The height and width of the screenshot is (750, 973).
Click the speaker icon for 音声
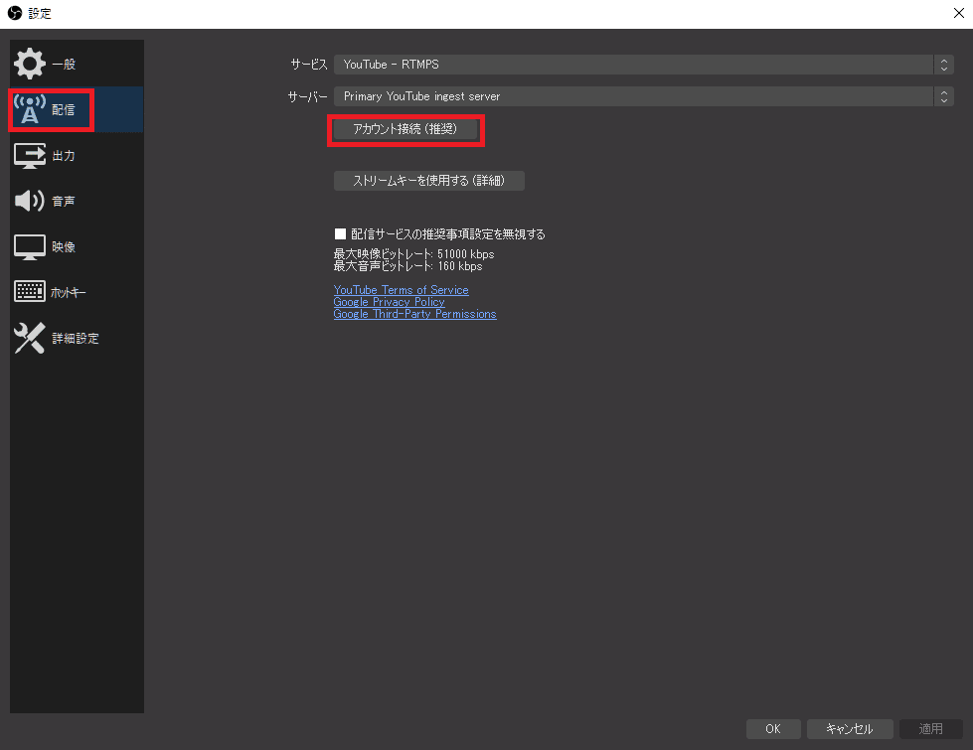[30, 201]
